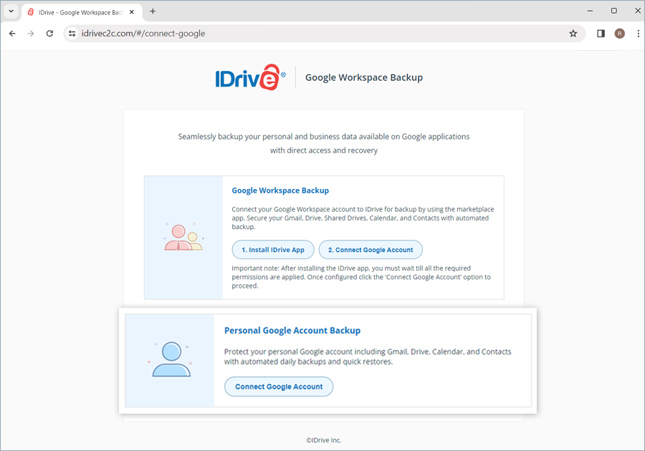The image size is (645, 451).
Task: Open a new browser tab
Action: tap(153, 11)
